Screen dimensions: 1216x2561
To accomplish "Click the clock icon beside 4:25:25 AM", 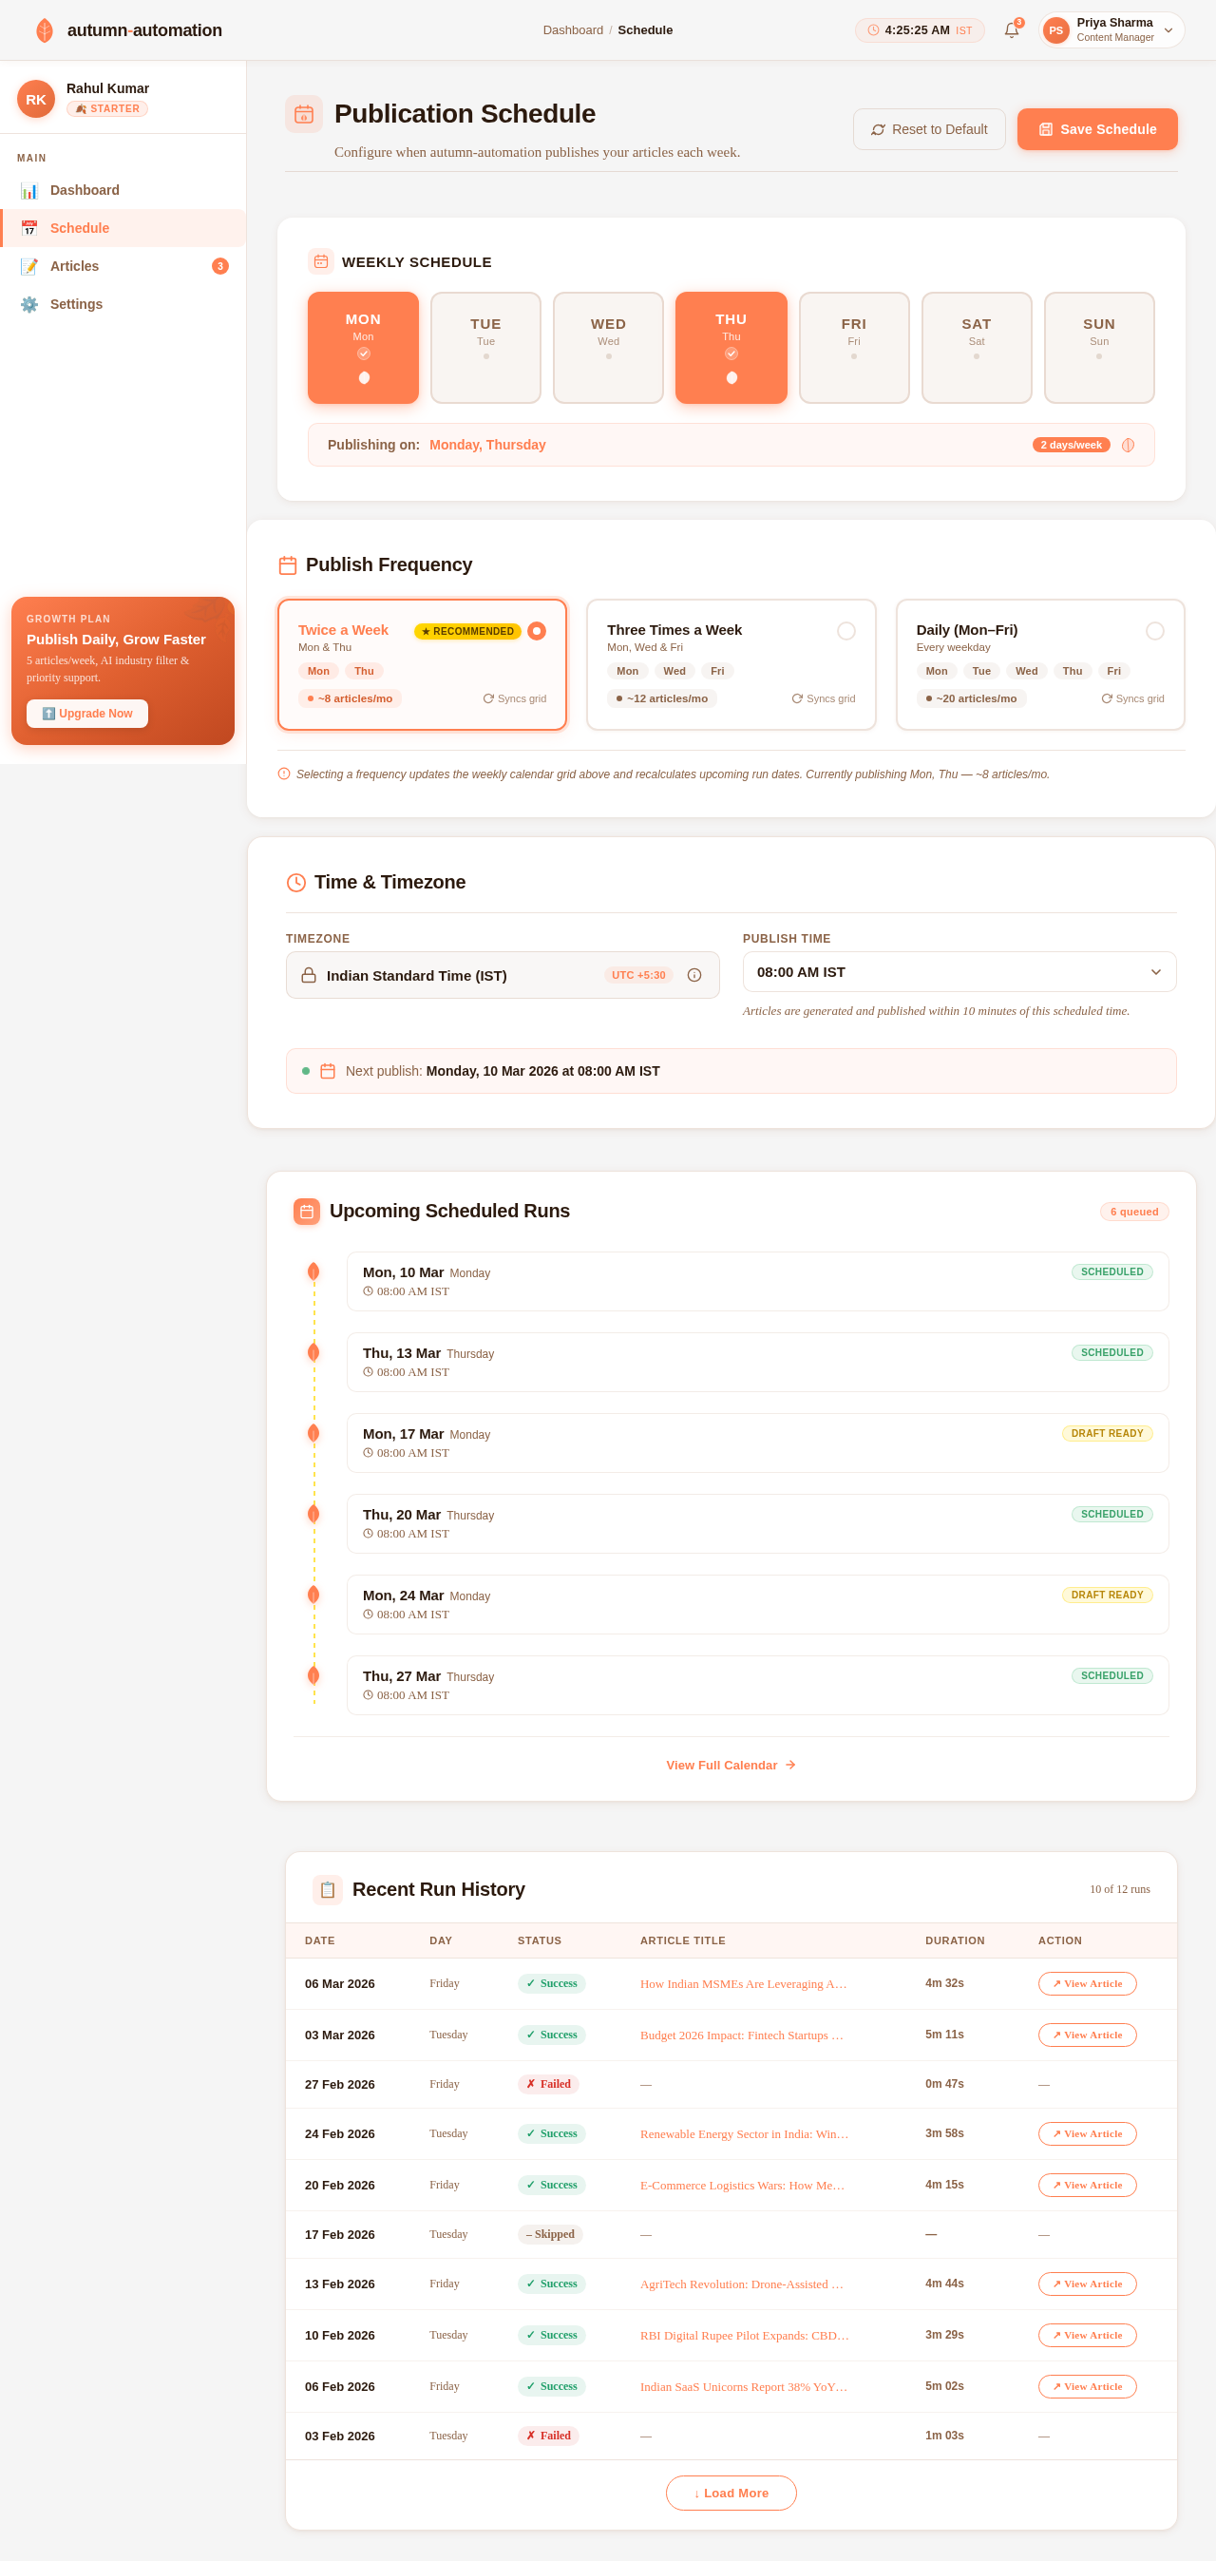I will (x=873, y=29).
